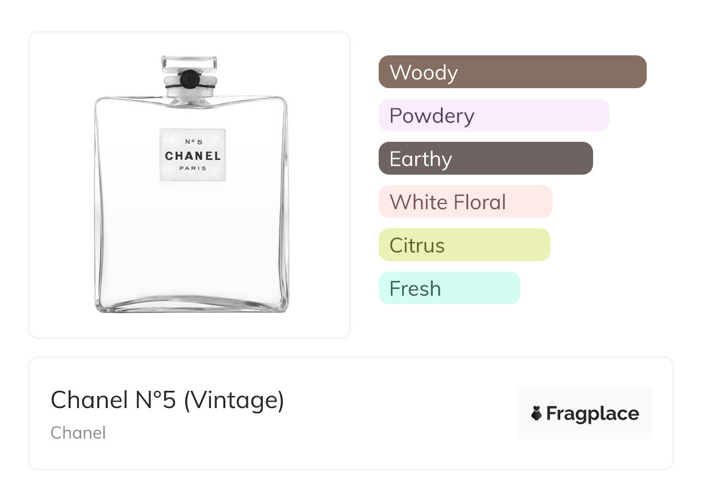
Task: Select the Woody accord bar
Action: [x=512, y=72]
